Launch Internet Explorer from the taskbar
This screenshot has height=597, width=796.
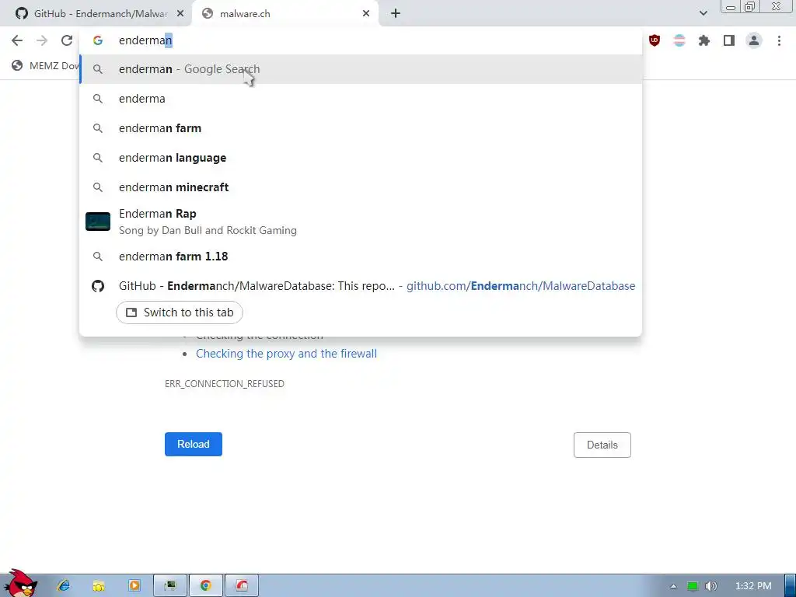(64, 586)
